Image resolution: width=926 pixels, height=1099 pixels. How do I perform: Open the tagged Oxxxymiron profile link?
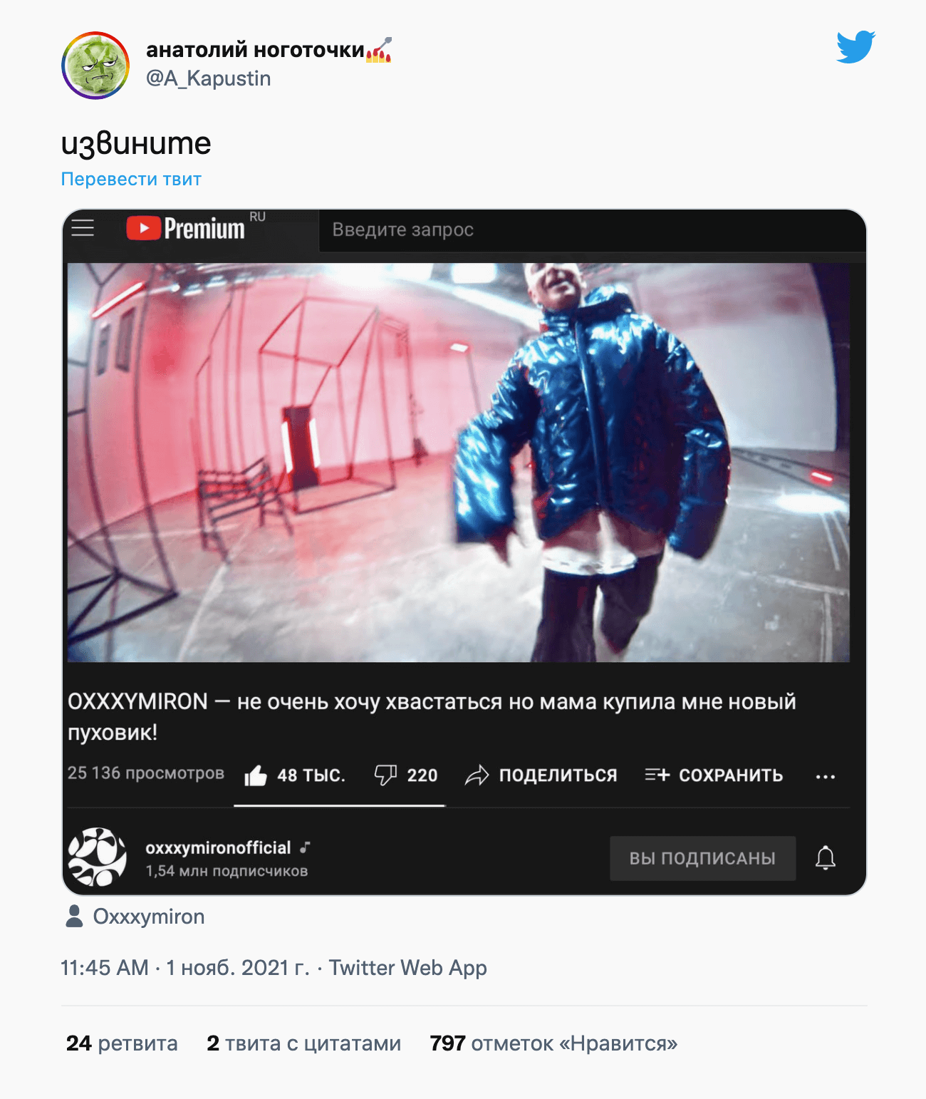pyautogui.click(x=148, y=917)
